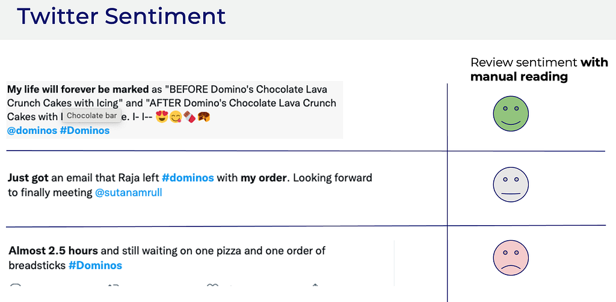Viewport: 616px width, 302px height.
Task: Click the partially visible like heart icon
Action: pyautogui.click(x=213, y=285)
